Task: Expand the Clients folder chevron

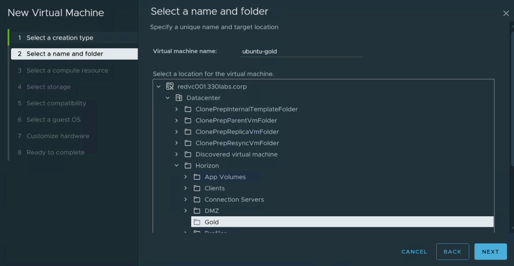Action: tap(186, 188)
